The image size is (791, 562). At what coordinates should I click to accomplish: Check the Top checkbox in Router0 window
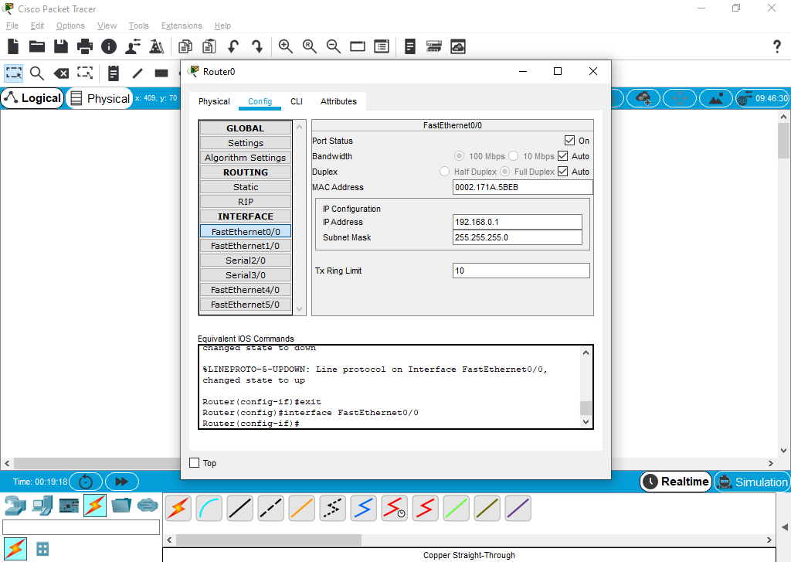(194, 462)
